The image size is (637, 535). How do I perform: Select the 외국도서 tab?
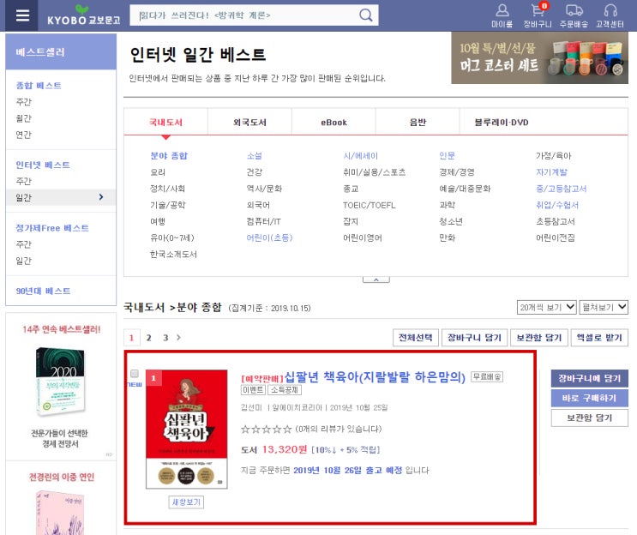(249, 122)
